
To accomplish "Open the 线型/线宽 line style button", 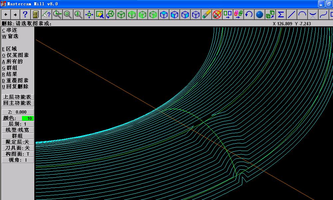I will (18, 130).
